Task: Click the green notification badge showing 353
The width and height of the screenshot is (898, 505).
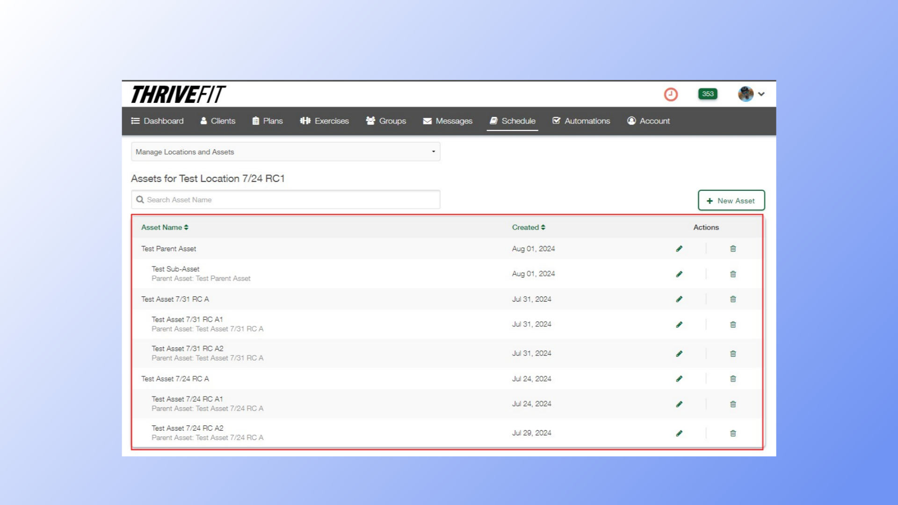Action: 707,93
